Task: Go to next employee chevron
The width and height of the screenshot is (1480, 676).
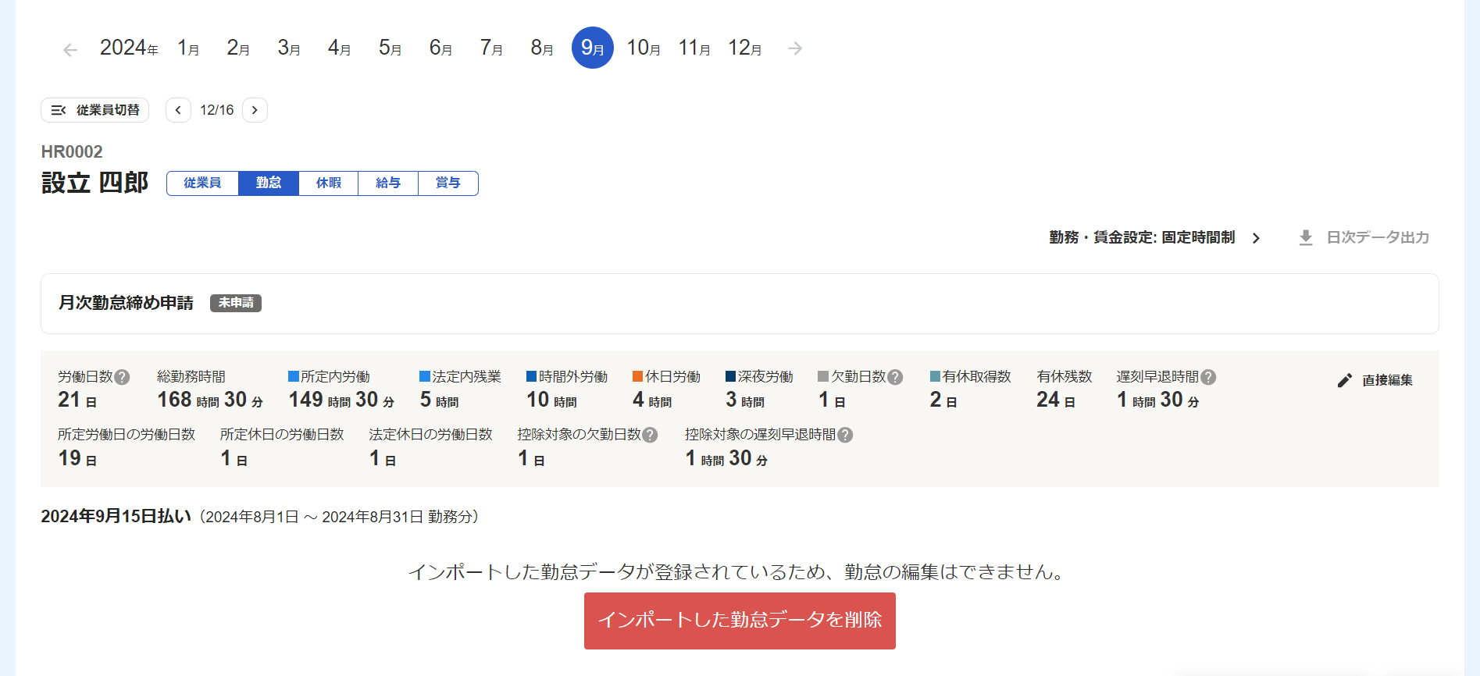Action: click(255, 110)
